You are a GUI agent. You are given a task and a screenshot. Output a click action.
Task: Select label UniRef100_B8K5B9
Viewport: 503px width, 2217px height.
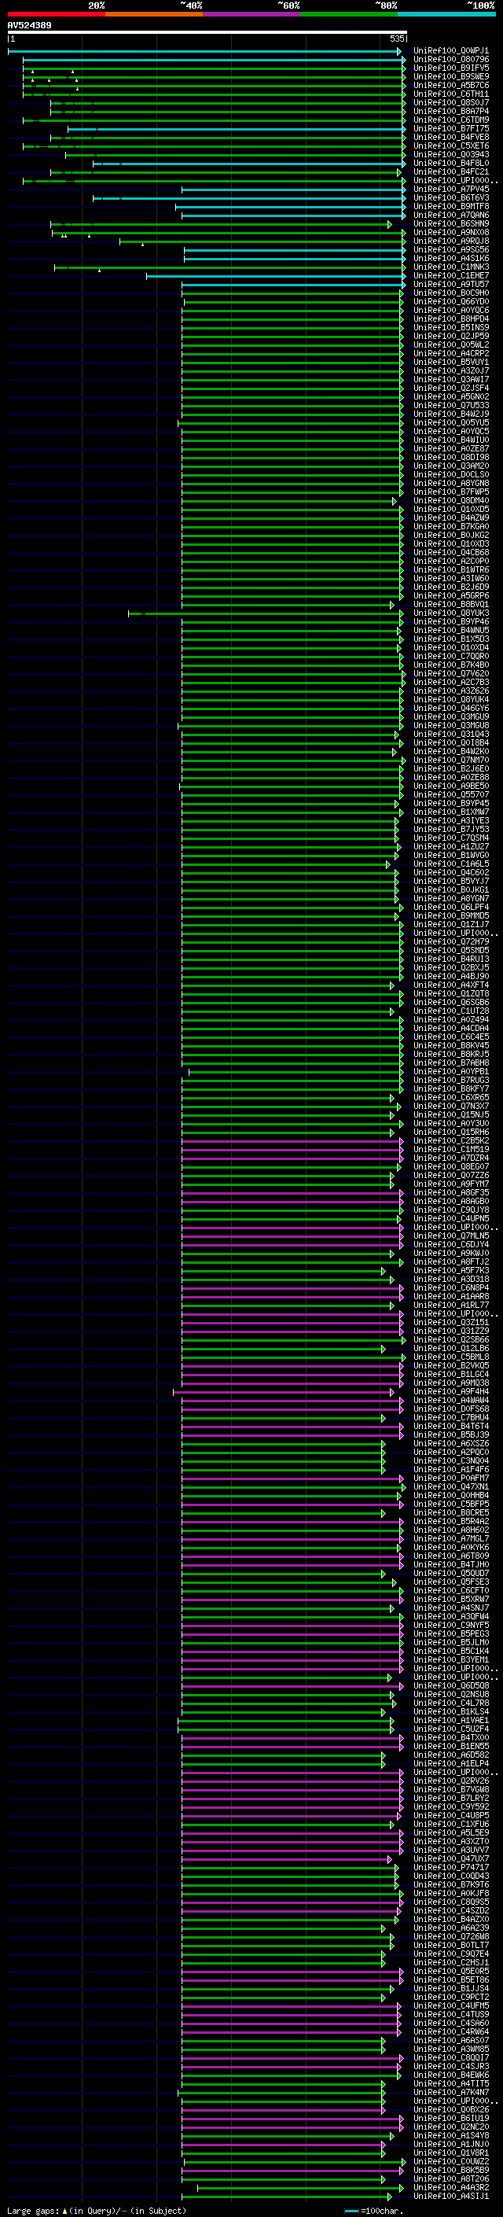click(451, 2171)
